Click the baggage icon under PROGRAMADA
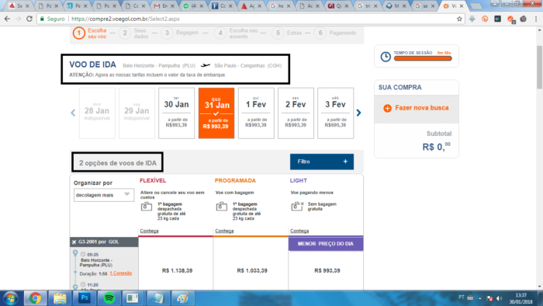Image resolution: width=543 pixels, height=306 pixels. point(222,207)
